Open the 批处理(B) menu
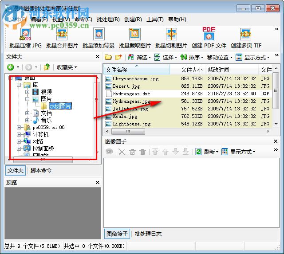 pyautogui.click(x=108, y=20)
